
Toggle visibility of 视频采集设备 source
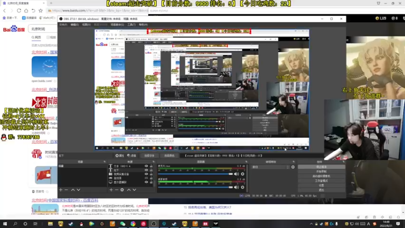coord(146,174)
